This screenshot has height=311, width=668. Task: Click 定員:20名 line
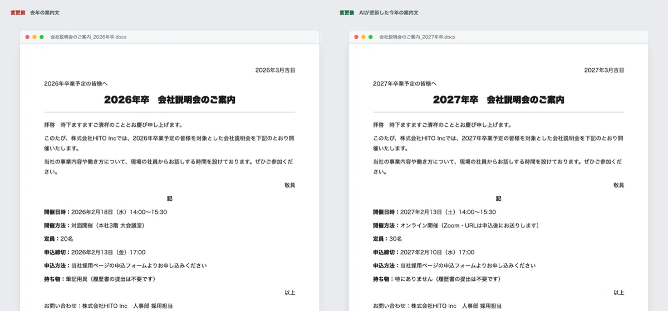59,239
